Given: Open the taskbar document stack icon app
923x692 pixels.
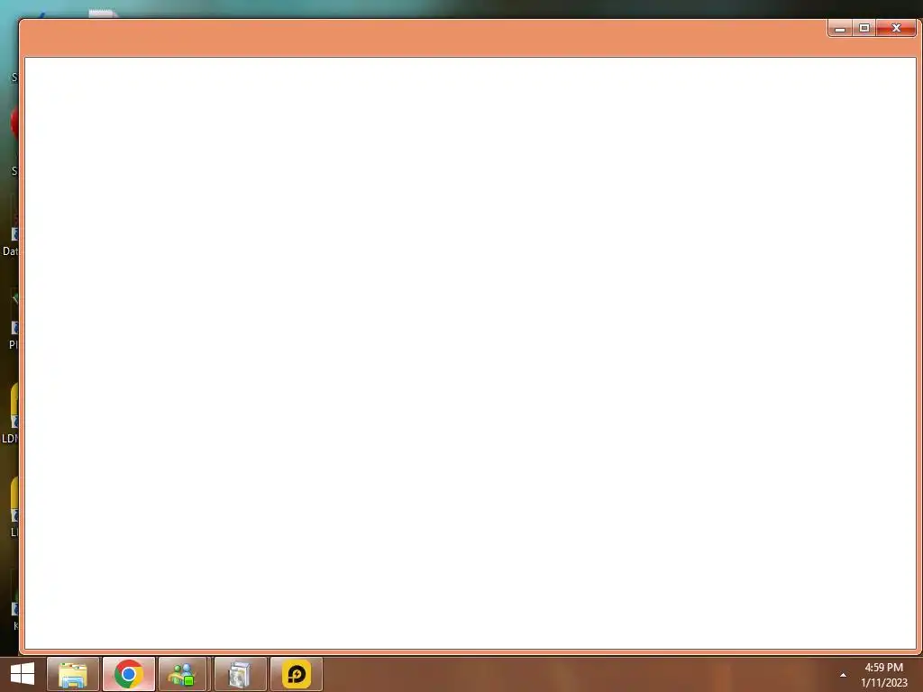Looking at the screenshot, I should (240, 674).
